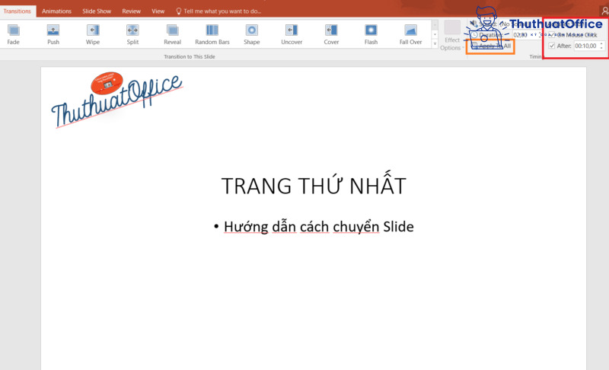Apply the Fall Over transition
This screenshot has width=609, height=370.
(410, 34)
